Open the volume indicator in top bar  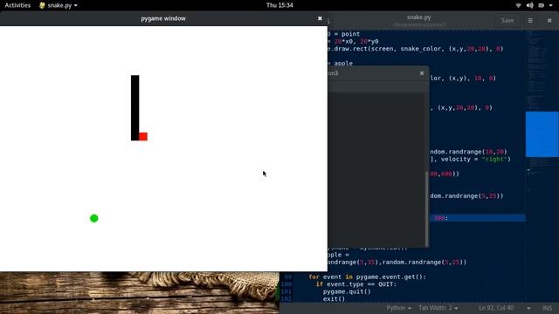point(530,5)
